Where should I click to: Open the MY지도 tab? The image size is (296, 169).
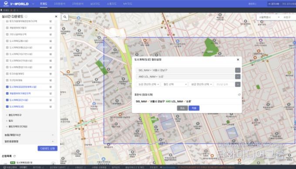(128, 3)
